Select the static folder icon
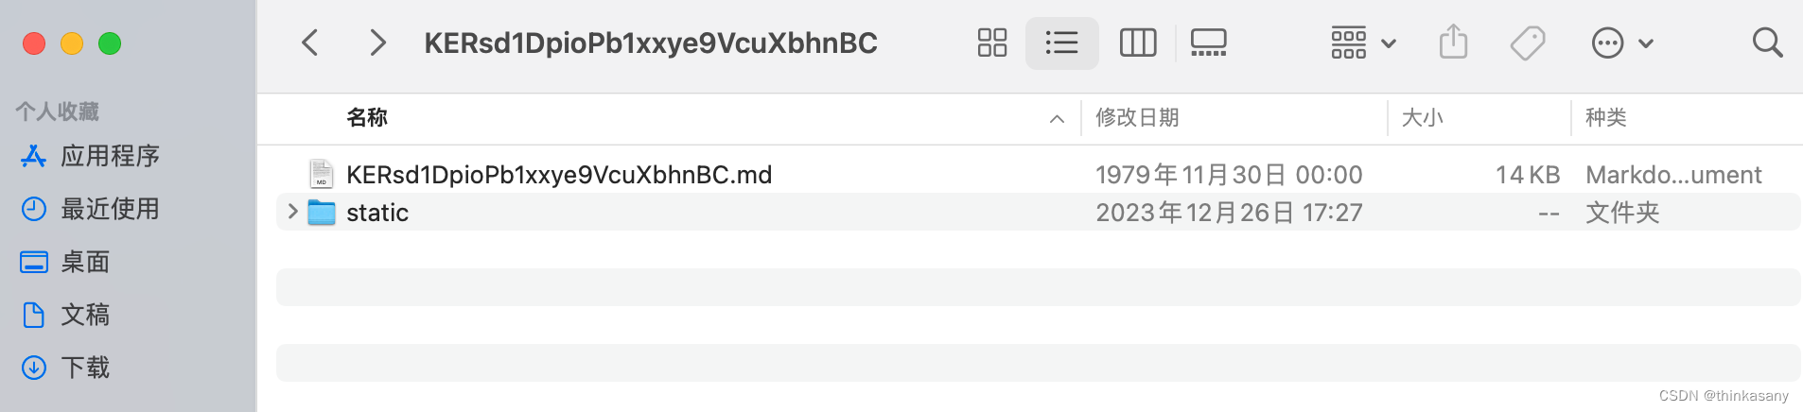The width and height of the screenshot is (1803, 412). coord(322,213)
